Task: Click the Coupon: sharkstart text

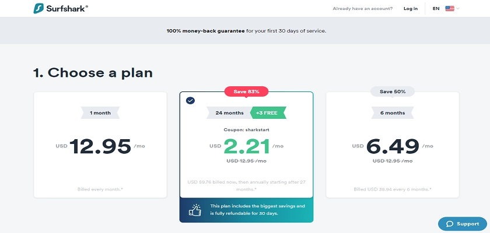Action: 246,130
